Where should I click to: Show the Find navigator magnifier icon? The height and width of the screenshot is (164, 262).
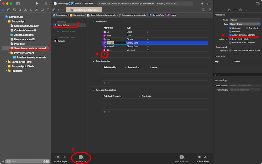pyautogui.click(x=20, y=10)
